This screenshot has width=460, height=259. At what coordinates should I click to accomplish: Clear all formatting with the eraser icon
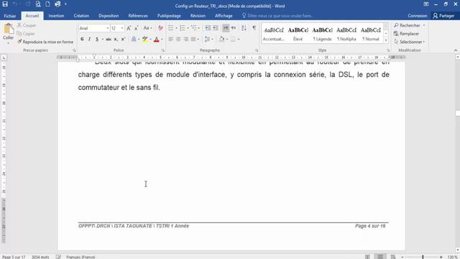pyautogui.click(x=160, y=28)
